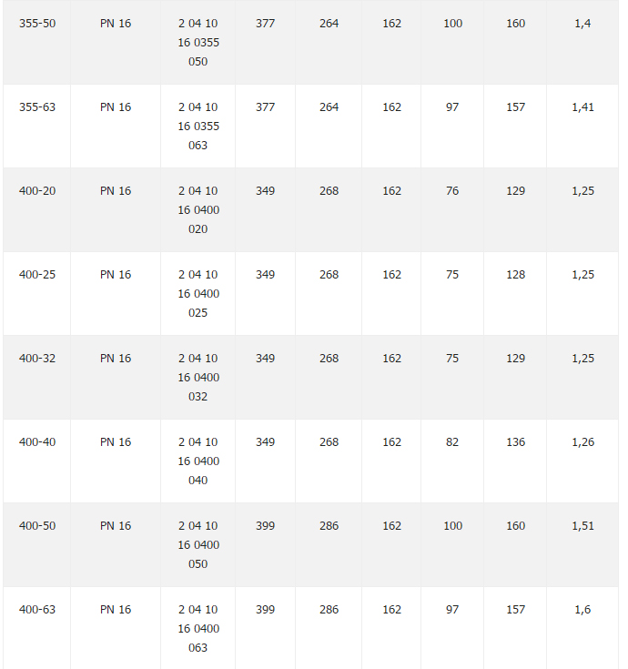This screenshot has width=628, height=669.
Task: Click 377 in the 355-50 row
Action: (265, 24)
